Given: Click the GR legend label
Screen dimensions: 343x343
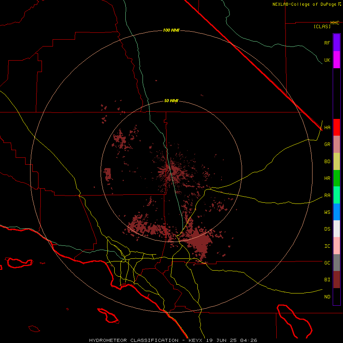Looking at the screenshot, I should 327,144.
